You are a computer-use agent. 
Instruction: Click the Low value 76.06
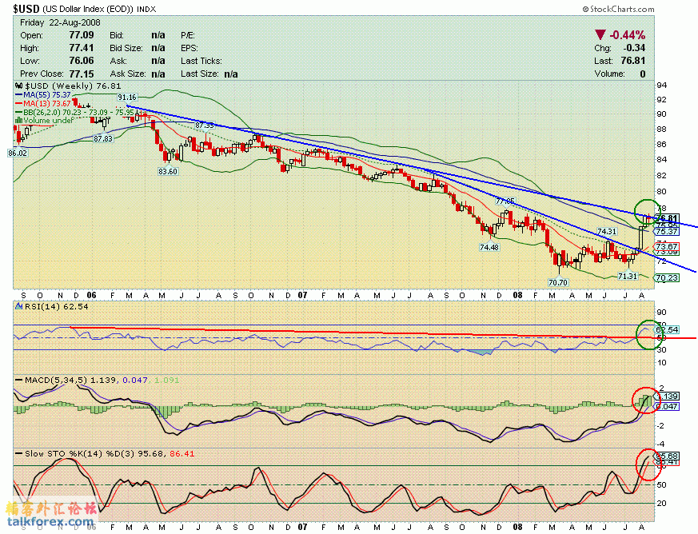[82, 61]
